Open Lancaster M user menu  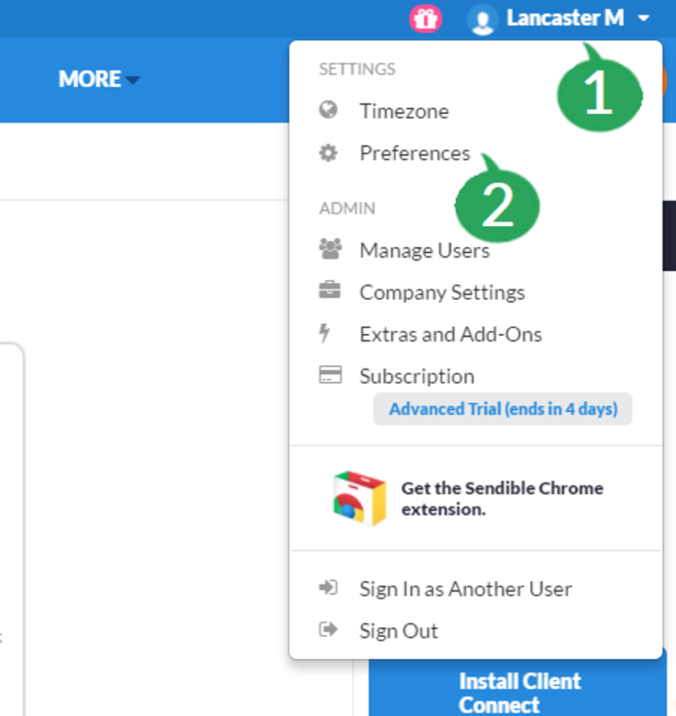point(565,18)
